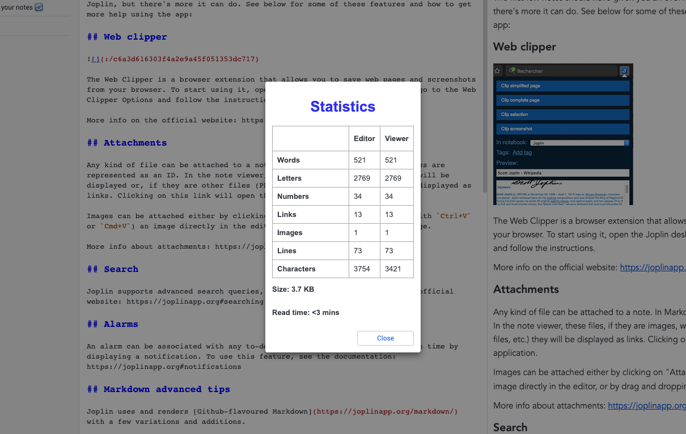Select Editor letters value 2769
The image size is (686, 434).
click(x=362, y=178)
